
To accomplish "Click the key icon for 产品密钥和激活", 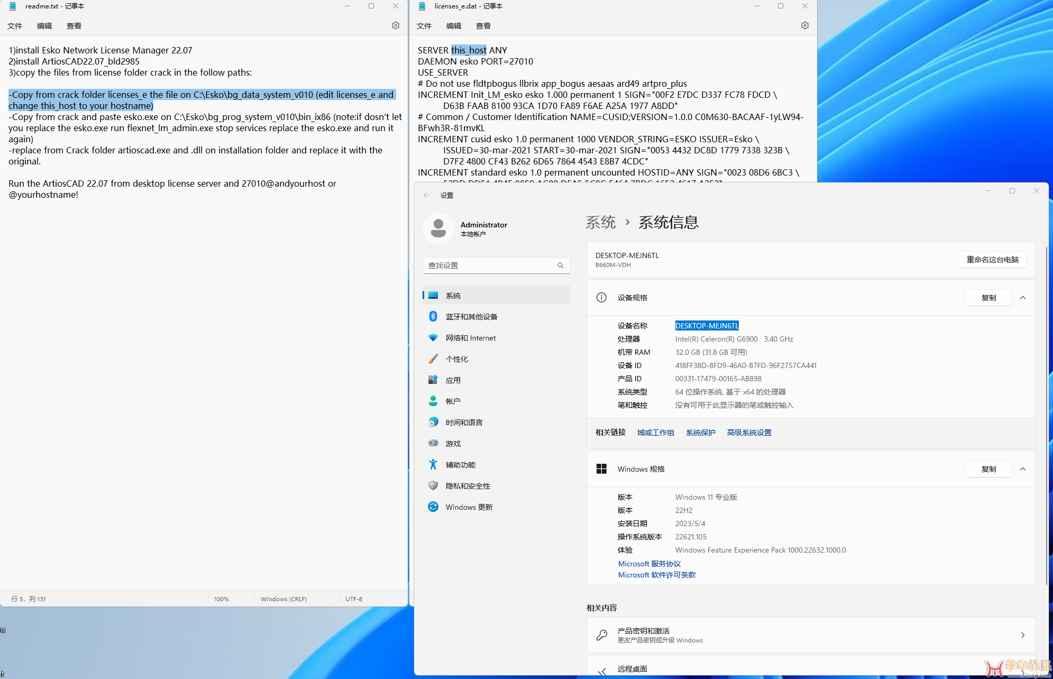I will 602,635.
